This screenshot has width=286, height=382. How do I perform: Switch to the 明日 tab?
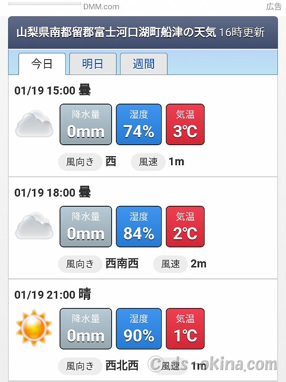[93, 64]
